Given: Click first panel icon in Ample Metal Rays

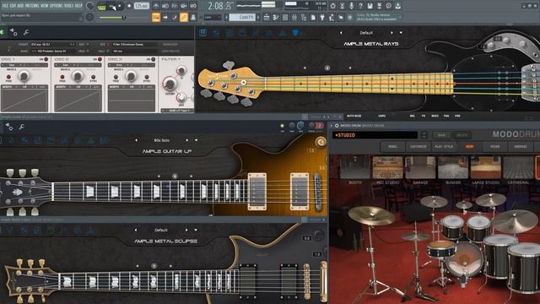Looking at the screenshot, I should click(202, 33).
